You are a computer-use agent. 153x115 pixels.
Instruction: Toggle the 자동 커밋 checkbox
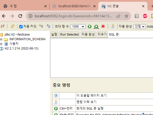click(21, 27)
